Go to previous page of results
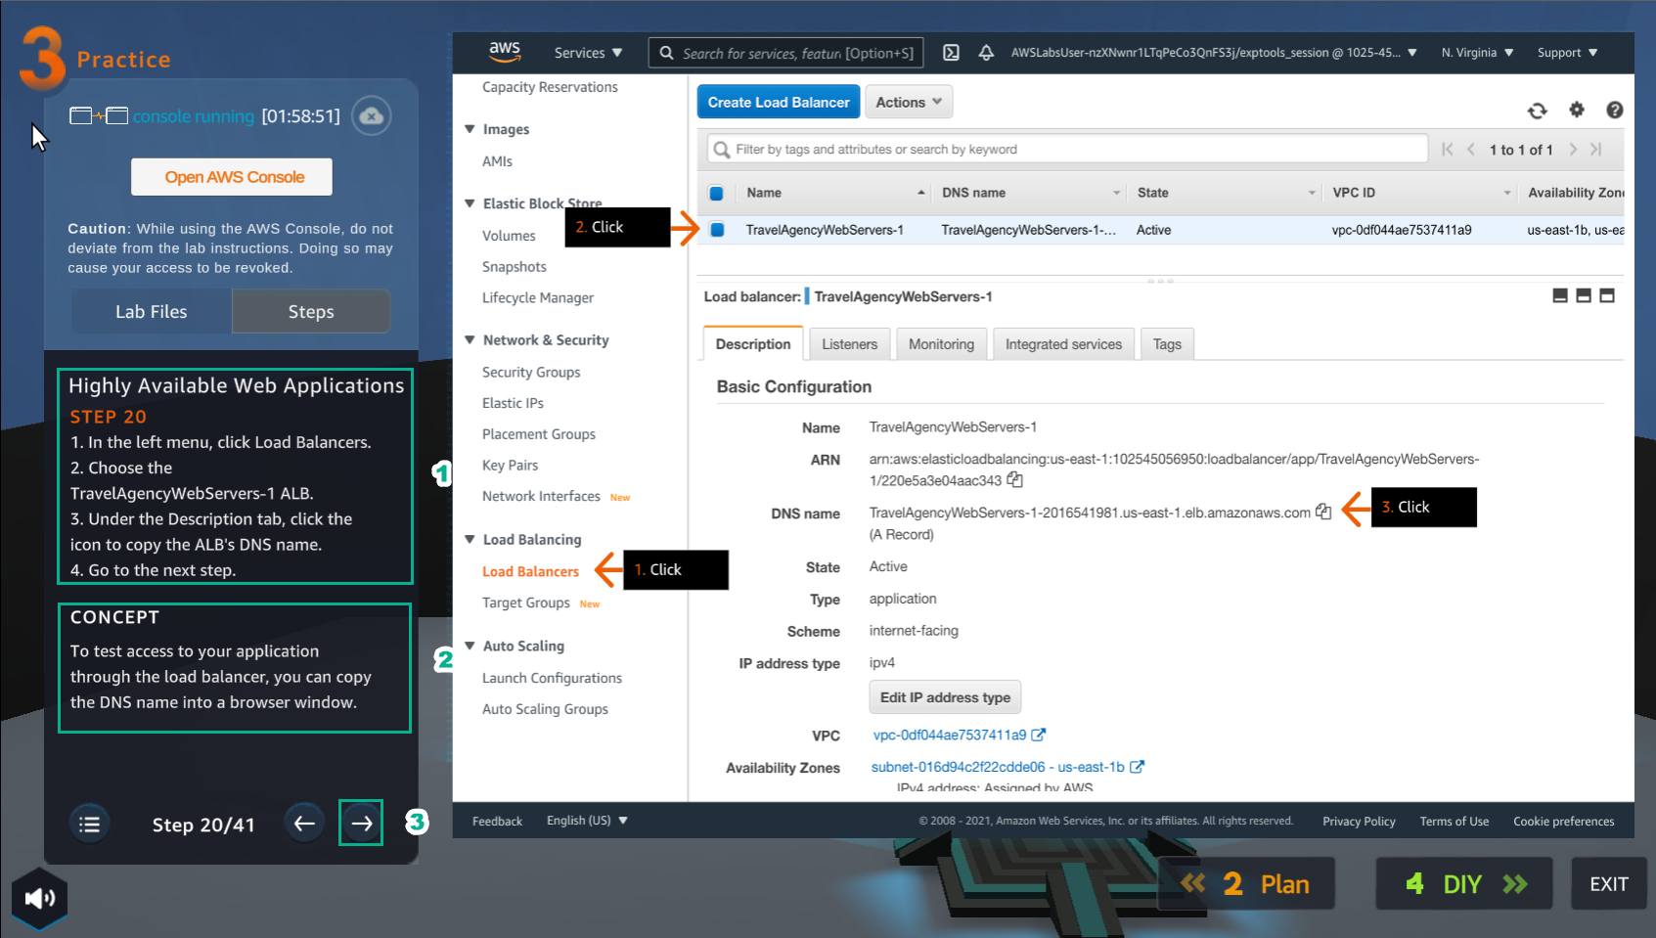 point(1470,149)
